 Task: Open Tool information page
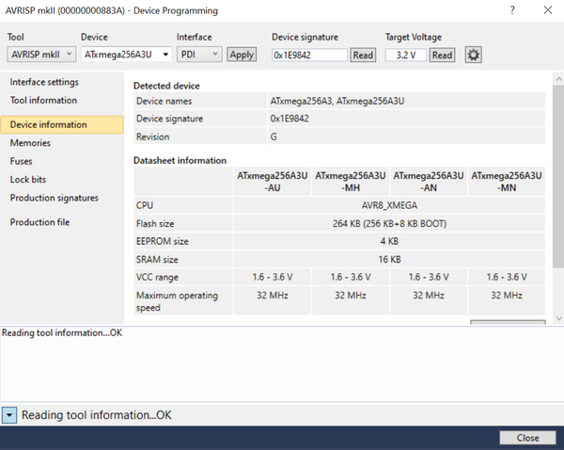pyautogui.click(x=43, y=100)
